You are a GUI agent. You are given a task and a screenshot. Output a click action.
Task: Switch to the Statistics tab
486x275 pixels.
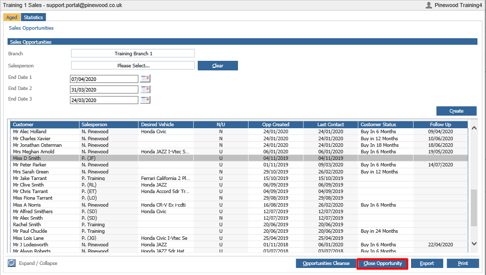(34, 17)
